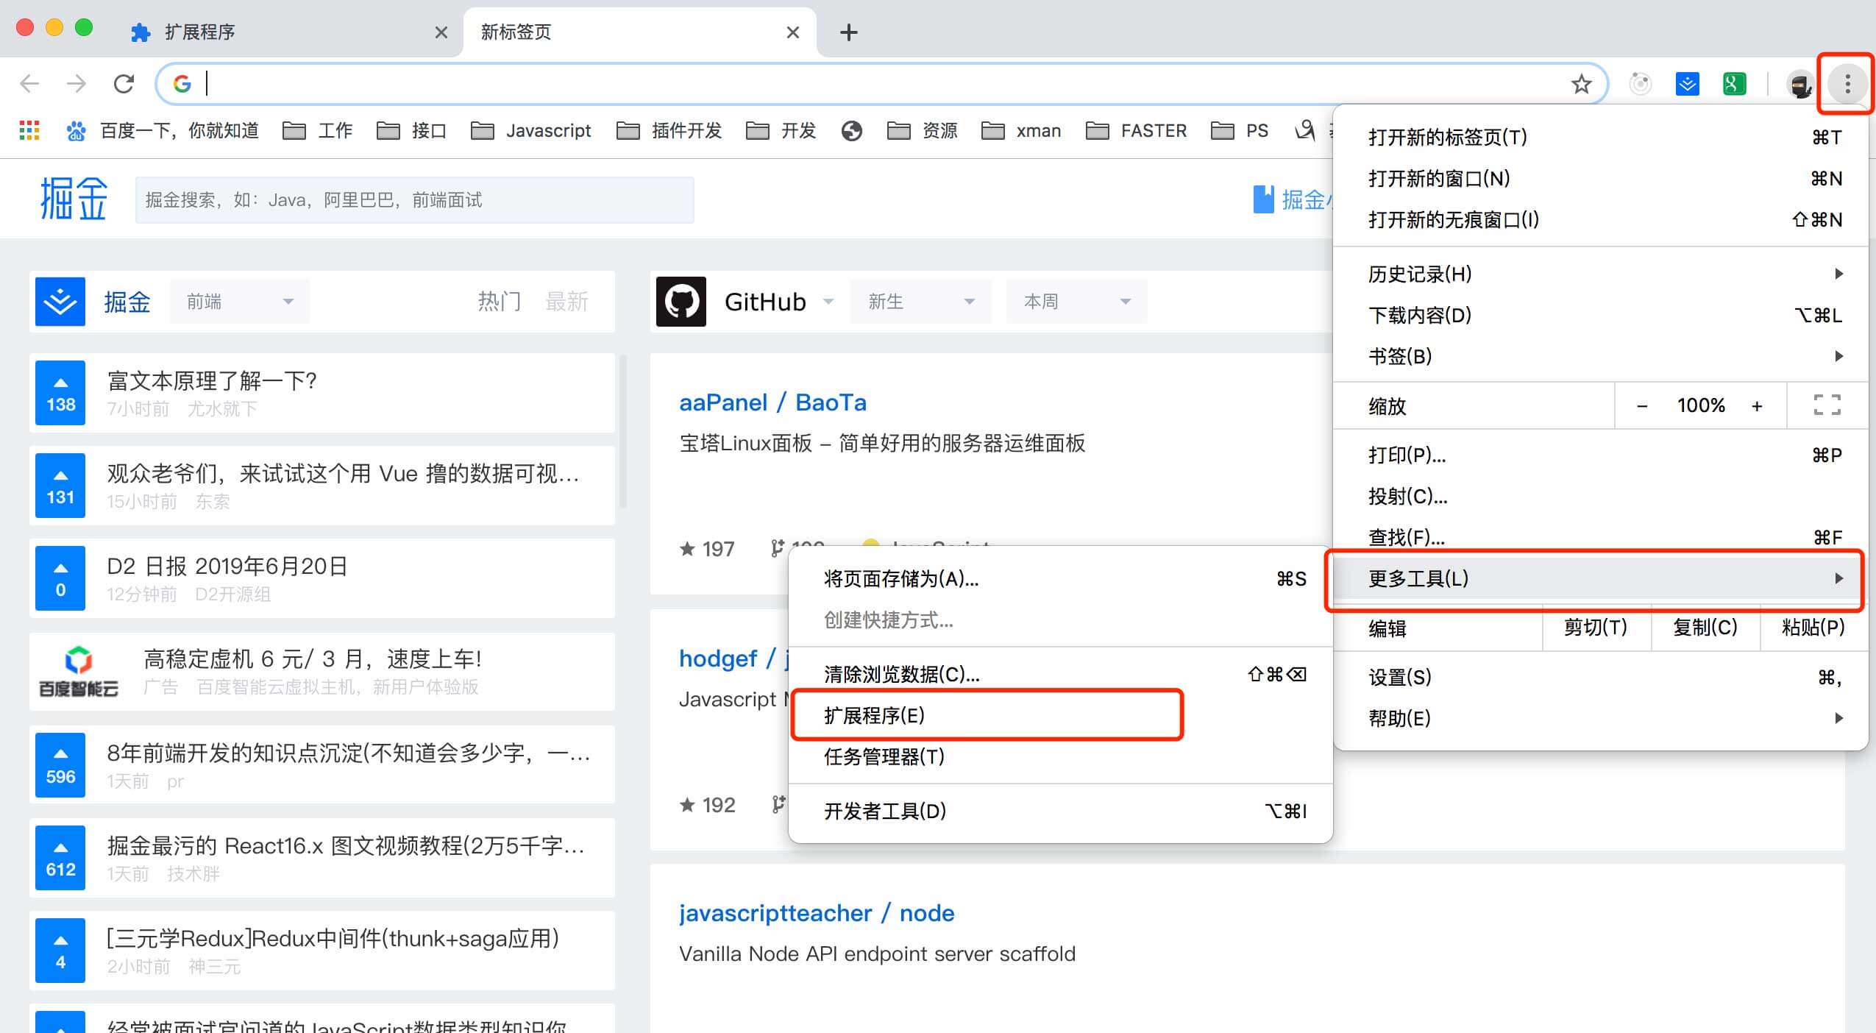This screenshot has width=1876, height=1033.
Task: Bookmark this page with the star icon
Action: click(1581, 84)
